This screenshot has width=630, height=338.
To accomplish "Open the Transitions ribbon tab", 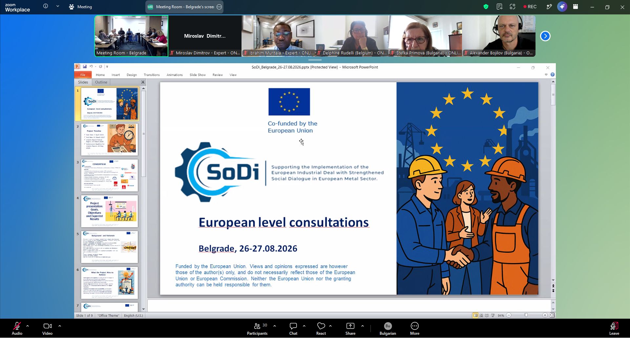I will pos(152,75).
